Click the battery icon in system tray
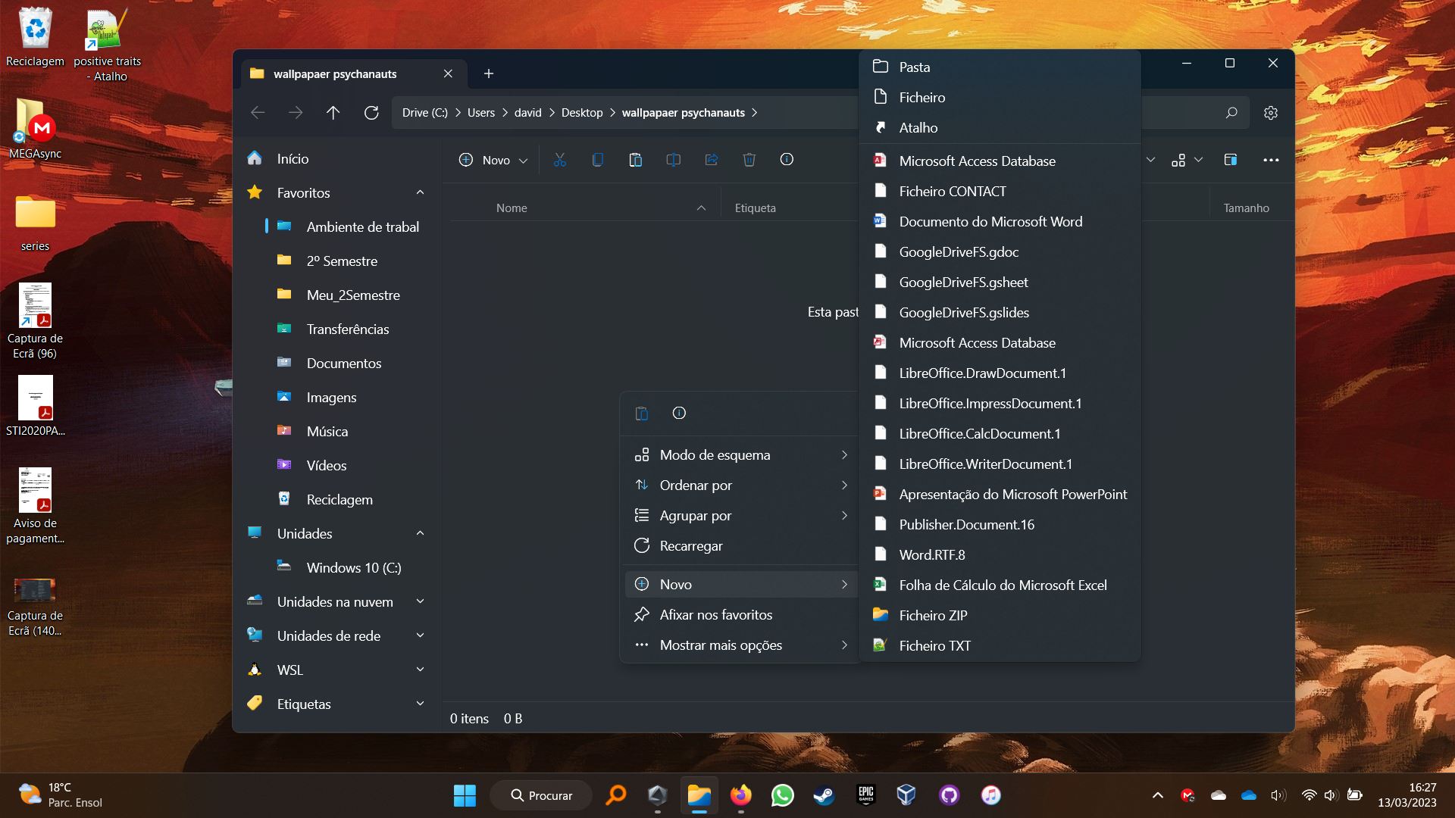The height and width of the screenshot is (818, 1455). [1356, 795]
